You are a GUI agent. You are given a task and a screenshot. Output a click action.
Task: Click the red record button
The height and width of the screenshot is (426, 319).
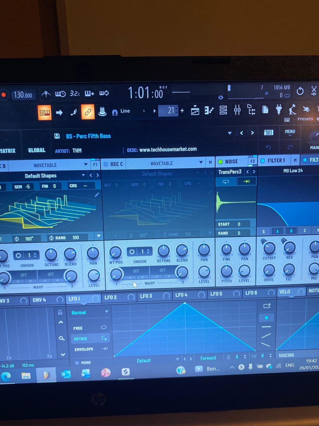point(4,95)
